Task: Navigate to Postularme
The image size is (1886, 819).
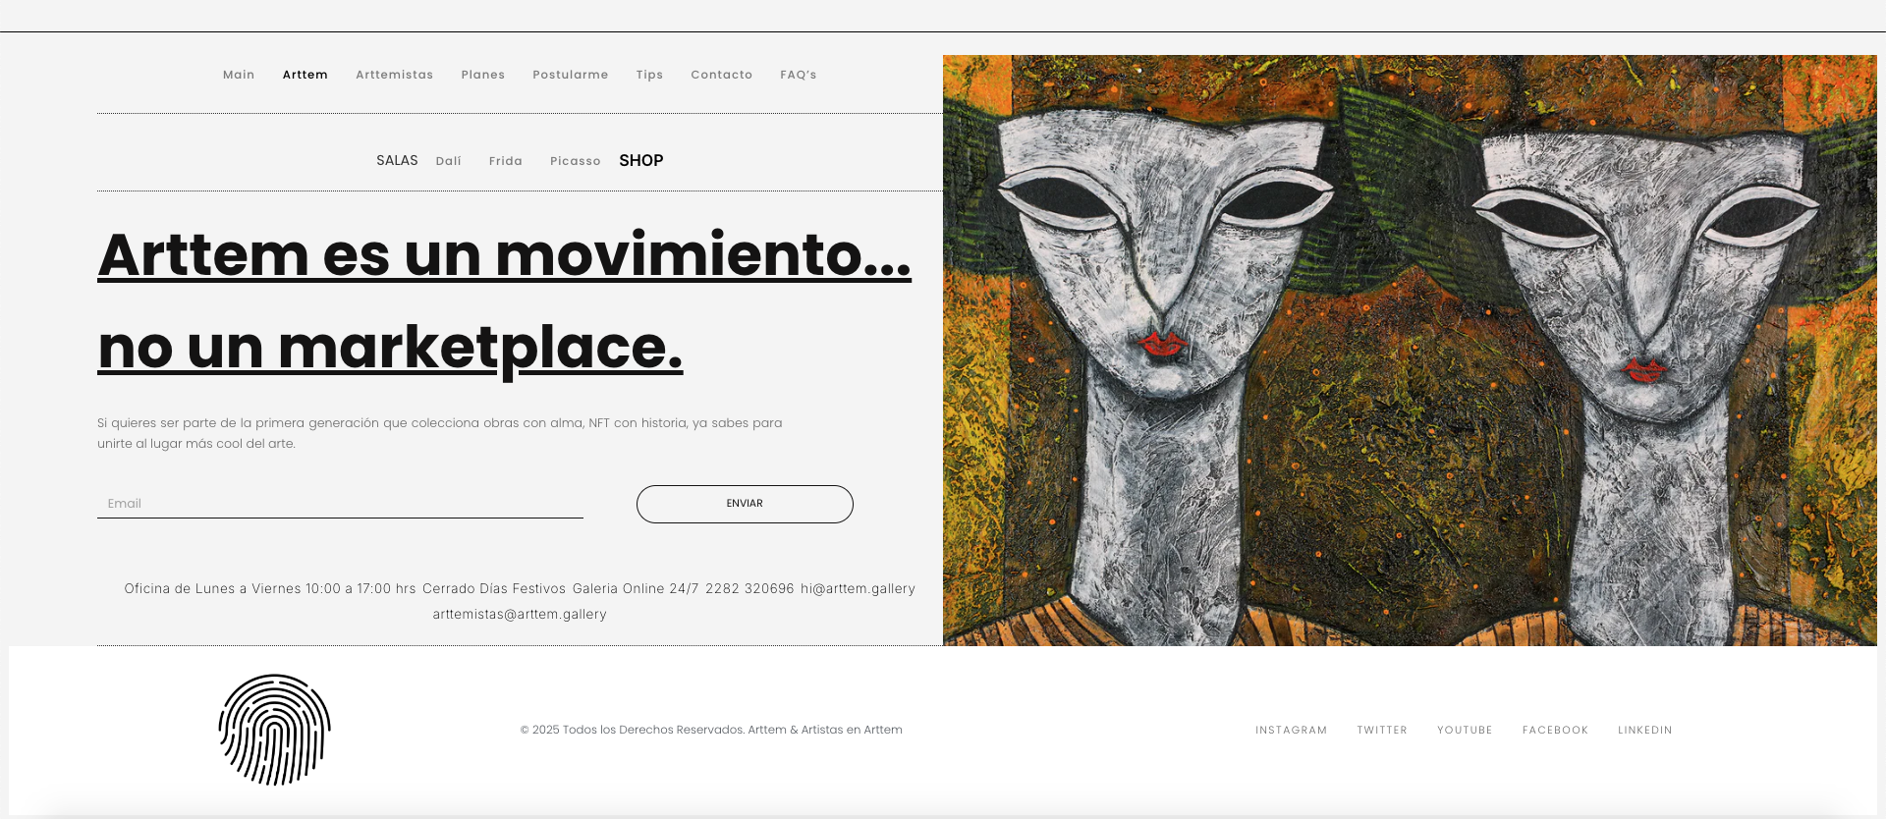Action: tap(571, 75)
